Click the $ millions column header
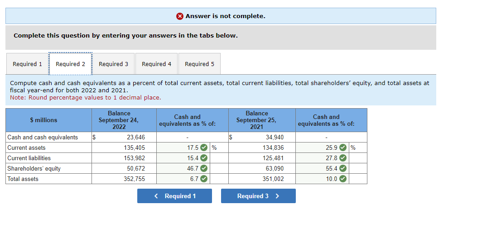The image size is (482, 233). (x=48, y=120)
